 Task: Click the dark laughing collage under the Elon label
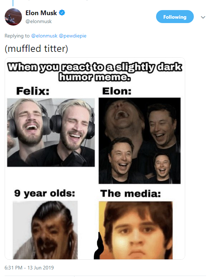[x=140, y=140]
